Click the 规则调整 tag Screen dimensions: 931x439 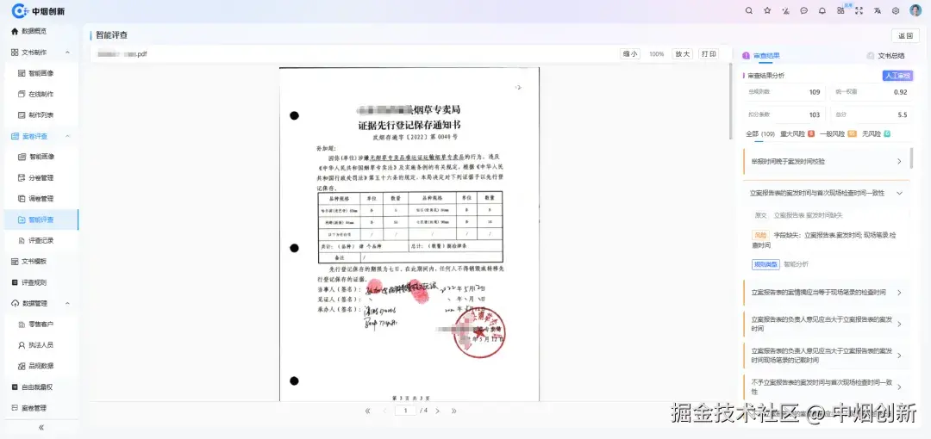[x=766, y=264]
